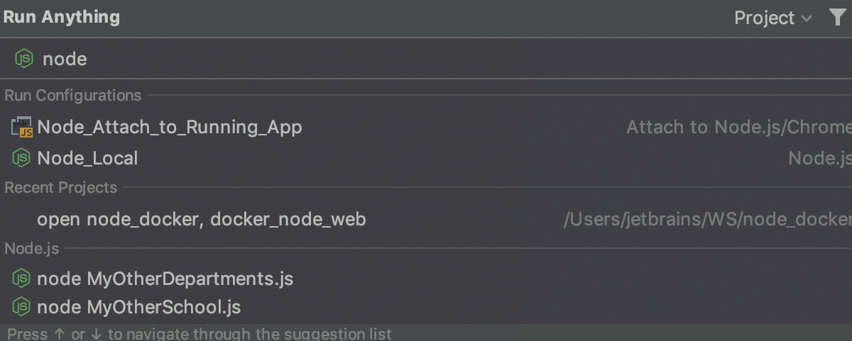Open recent project node_docker, docker_node_web
This screenshot has height=341, width=852.
(202, 220)
